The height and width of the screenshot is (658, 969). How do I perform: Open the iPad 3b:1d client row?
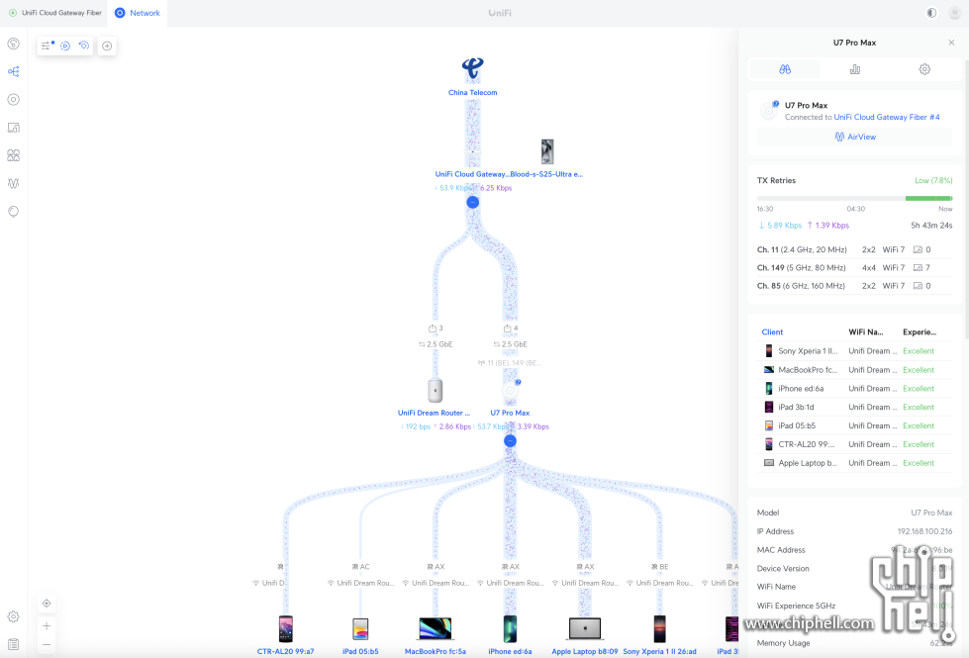tap(854, 407)
